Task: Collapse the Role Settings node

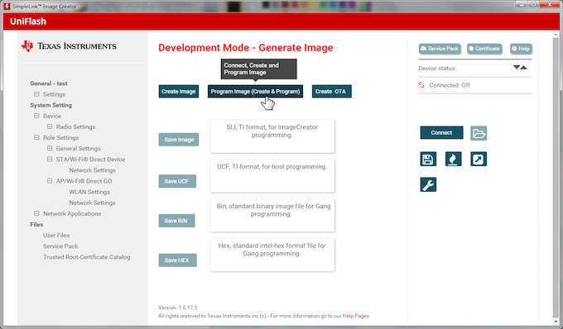Action: tap(36, 137)
